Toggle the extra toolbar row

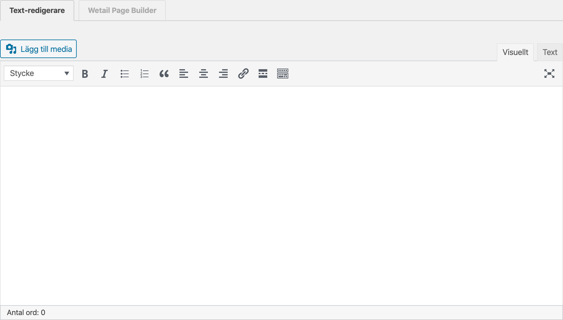(x=283, y=74)
